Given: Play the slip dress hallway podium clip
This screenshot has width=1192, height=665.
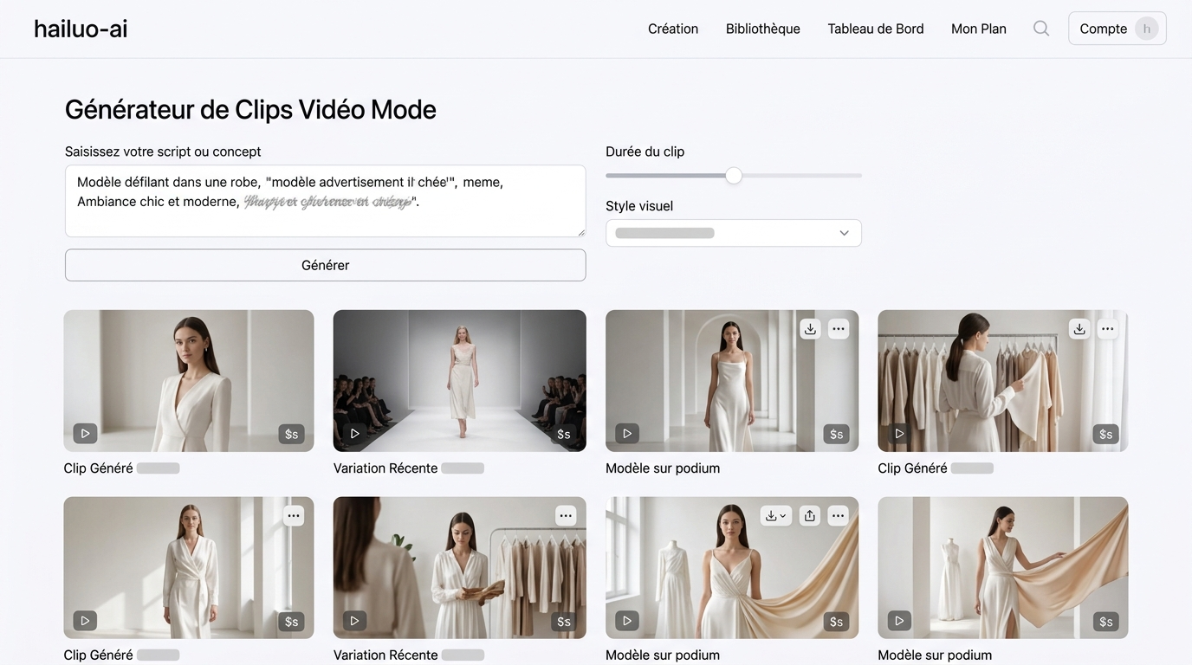Looking at the screenshot, I should coord(627,433).
